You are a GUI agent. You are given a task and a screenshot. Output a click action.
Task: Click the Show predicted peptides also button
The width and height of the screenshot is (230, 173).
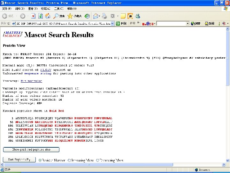point(31,150)
